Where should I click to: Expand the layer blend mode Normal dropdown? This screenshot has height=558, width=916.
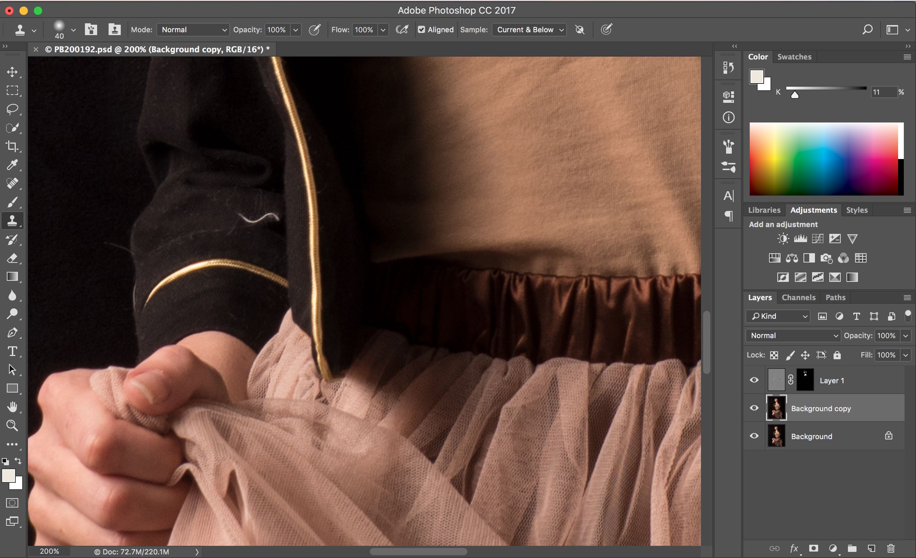point(793,336)
